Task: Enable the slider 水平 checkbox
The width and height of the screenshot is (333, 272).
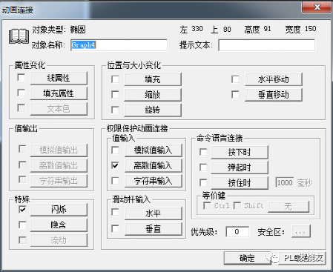Action: coord(115,212)
